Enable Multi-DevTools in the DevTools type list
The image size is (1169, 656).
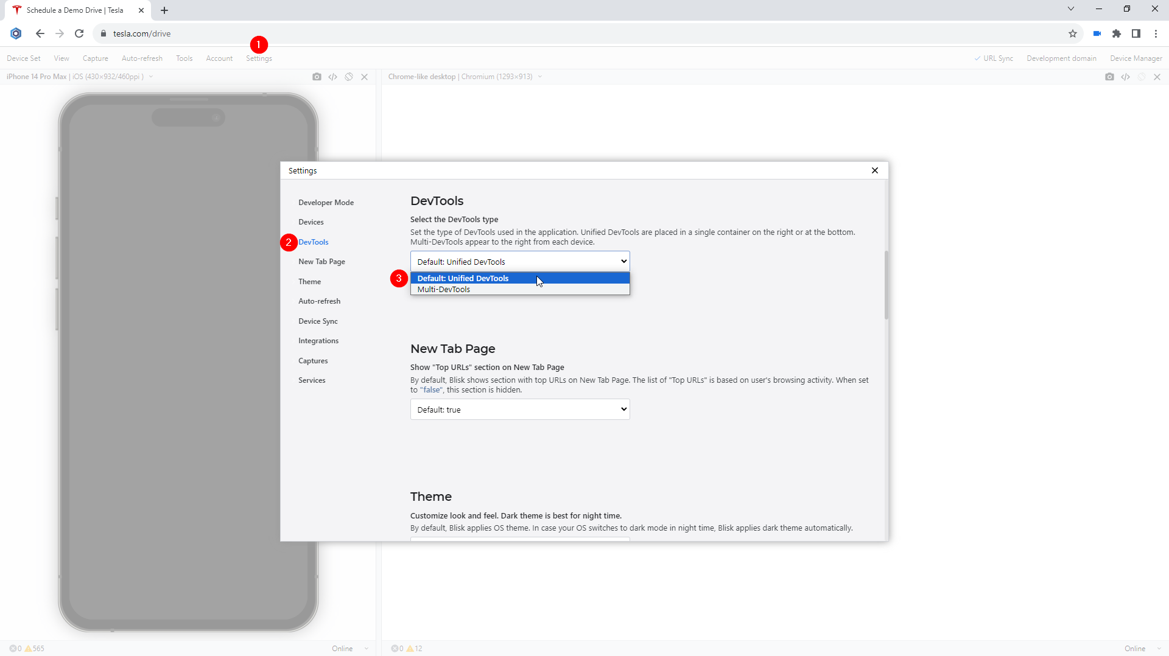pyautogui.click(x=443, y=289)
